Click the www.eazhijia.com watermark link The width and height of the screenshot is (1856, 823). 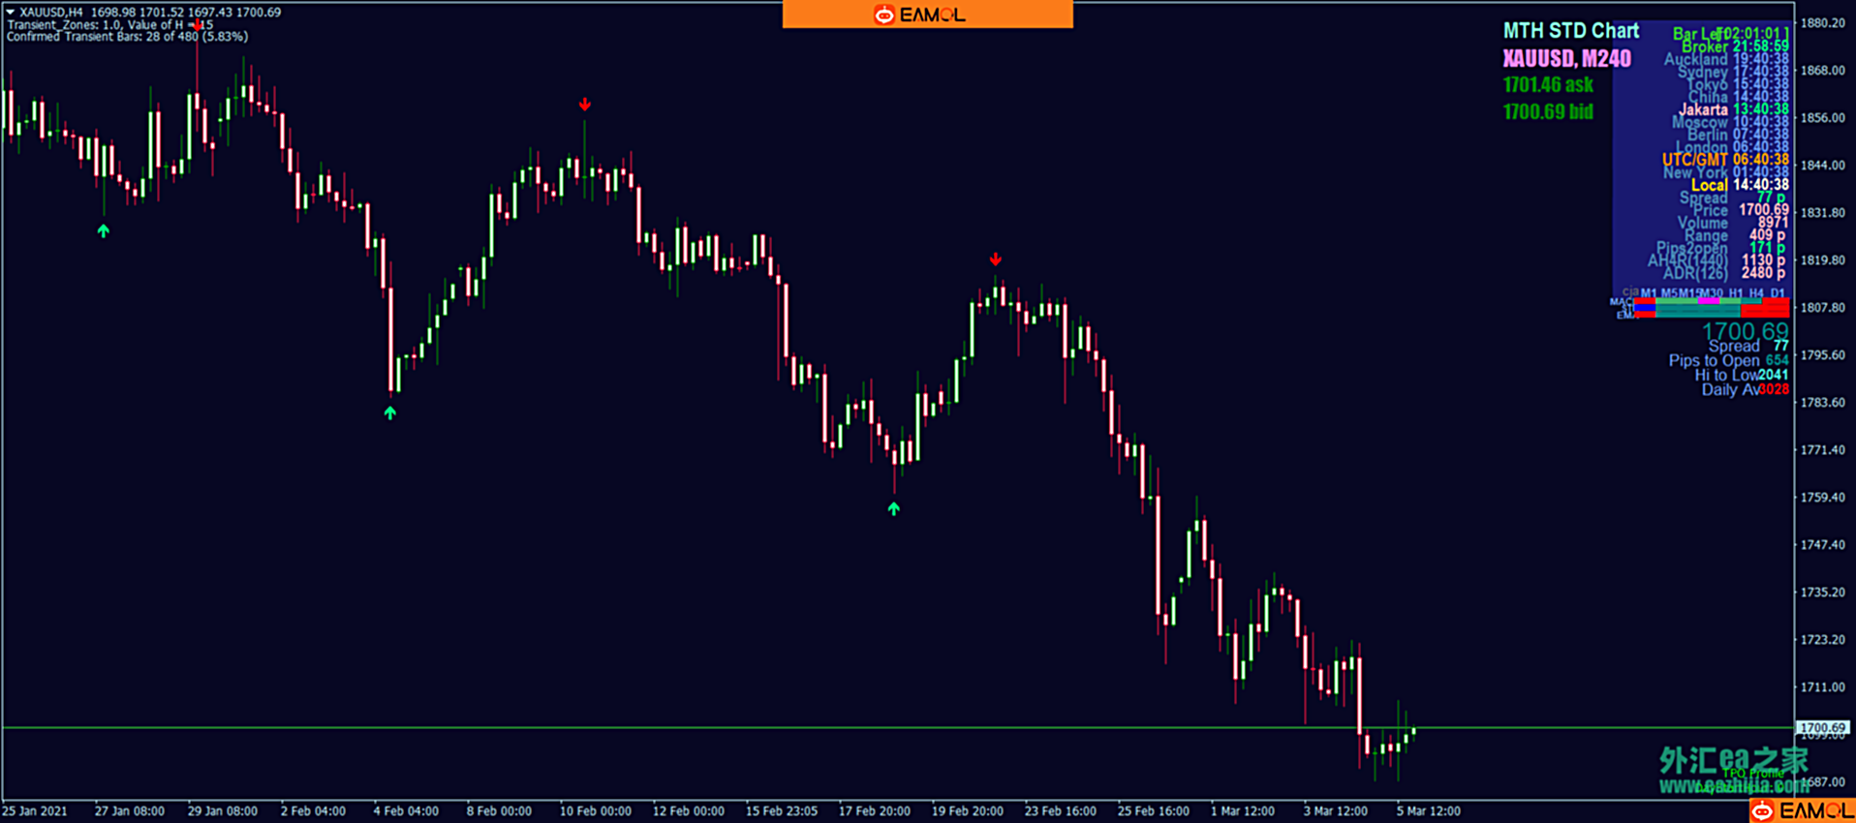tap(1734, 786)
